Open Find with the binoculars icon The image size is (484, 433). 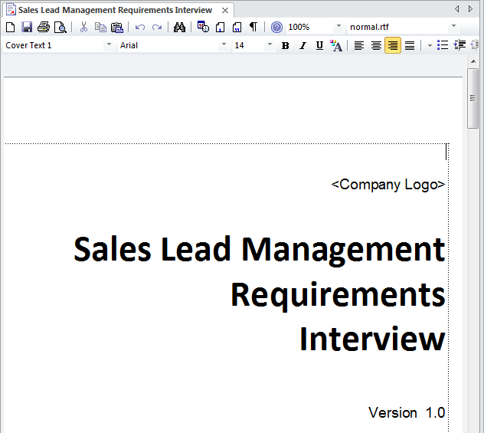(x=179, y=28)
